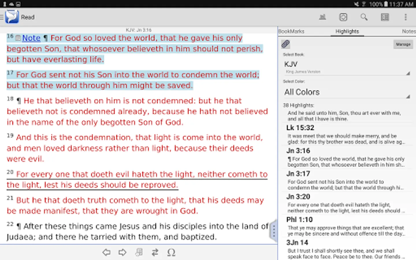Tap the muted sound icon in status bar
416x260 pixels.
pos(356,4)
